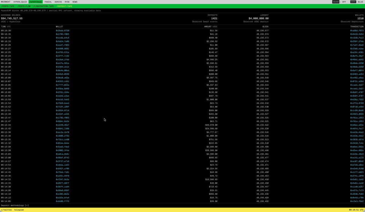Expand the Deposit methodology [+] section
Image resolution: width=365 pixels, height=212 pixels.
15,205
